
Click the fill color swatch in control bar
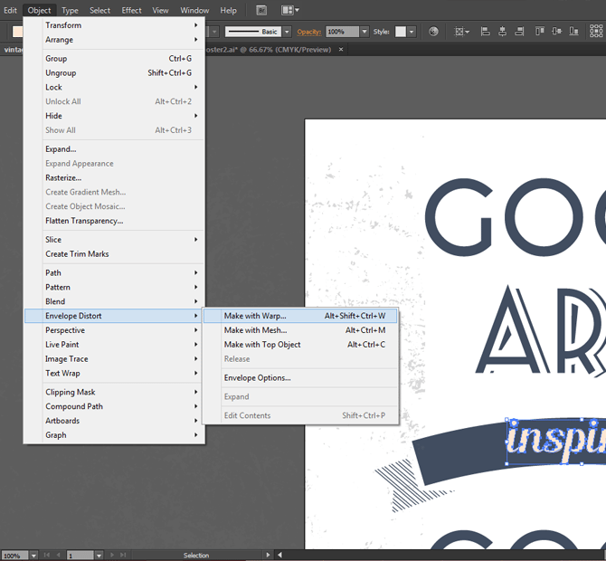pos(17,32)
